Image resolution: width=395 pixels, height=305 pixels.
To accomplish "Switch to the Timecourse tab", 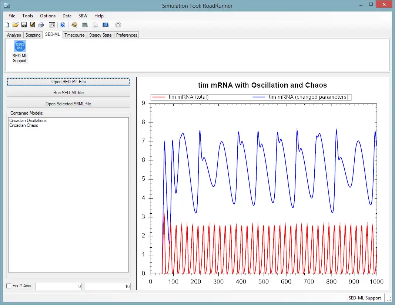I will (x=74, y=35).
